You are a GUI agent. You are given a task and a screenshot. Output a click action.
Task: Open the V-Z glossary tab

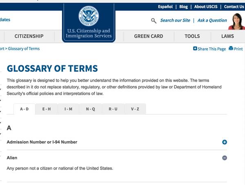[135, 109]
